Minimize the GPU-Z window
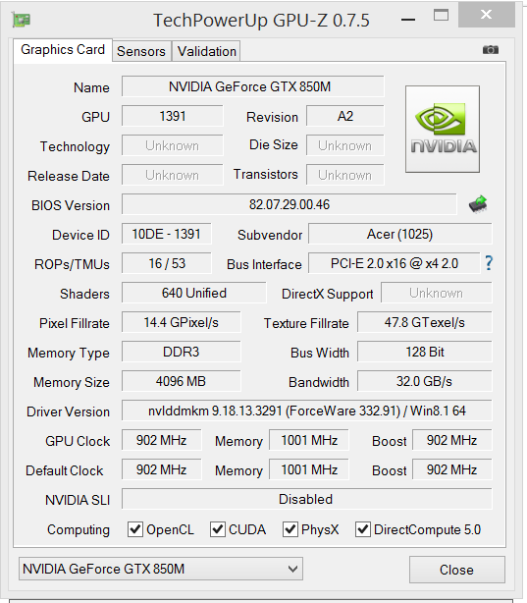The height and width of the screenshot is (603, 527). tap(408, 20)
